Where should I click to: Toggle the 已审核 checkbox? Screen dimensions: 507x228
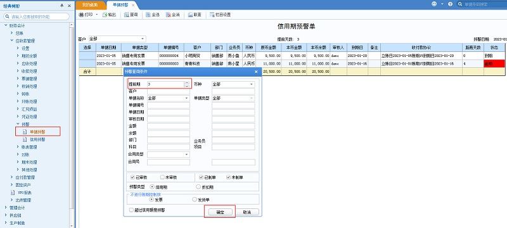132,177
